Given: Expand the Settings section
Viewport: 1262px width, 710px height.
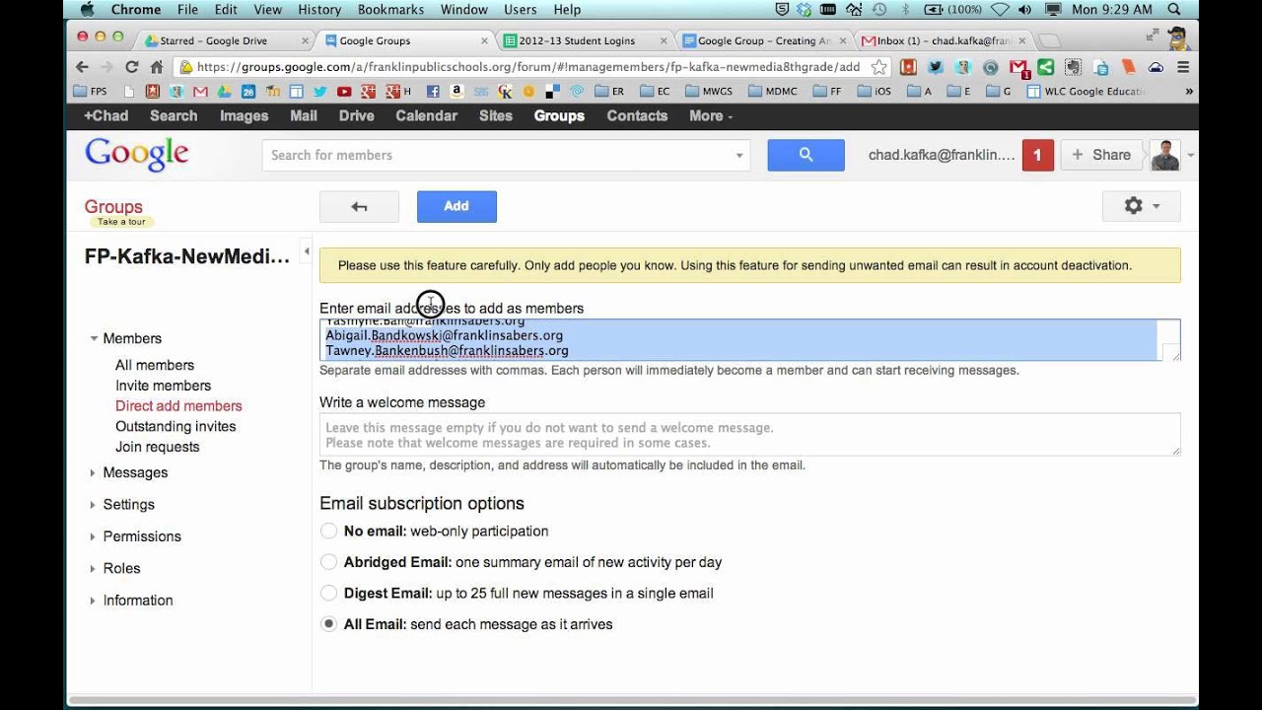Looking at the screenshot, I should (93, 505).
